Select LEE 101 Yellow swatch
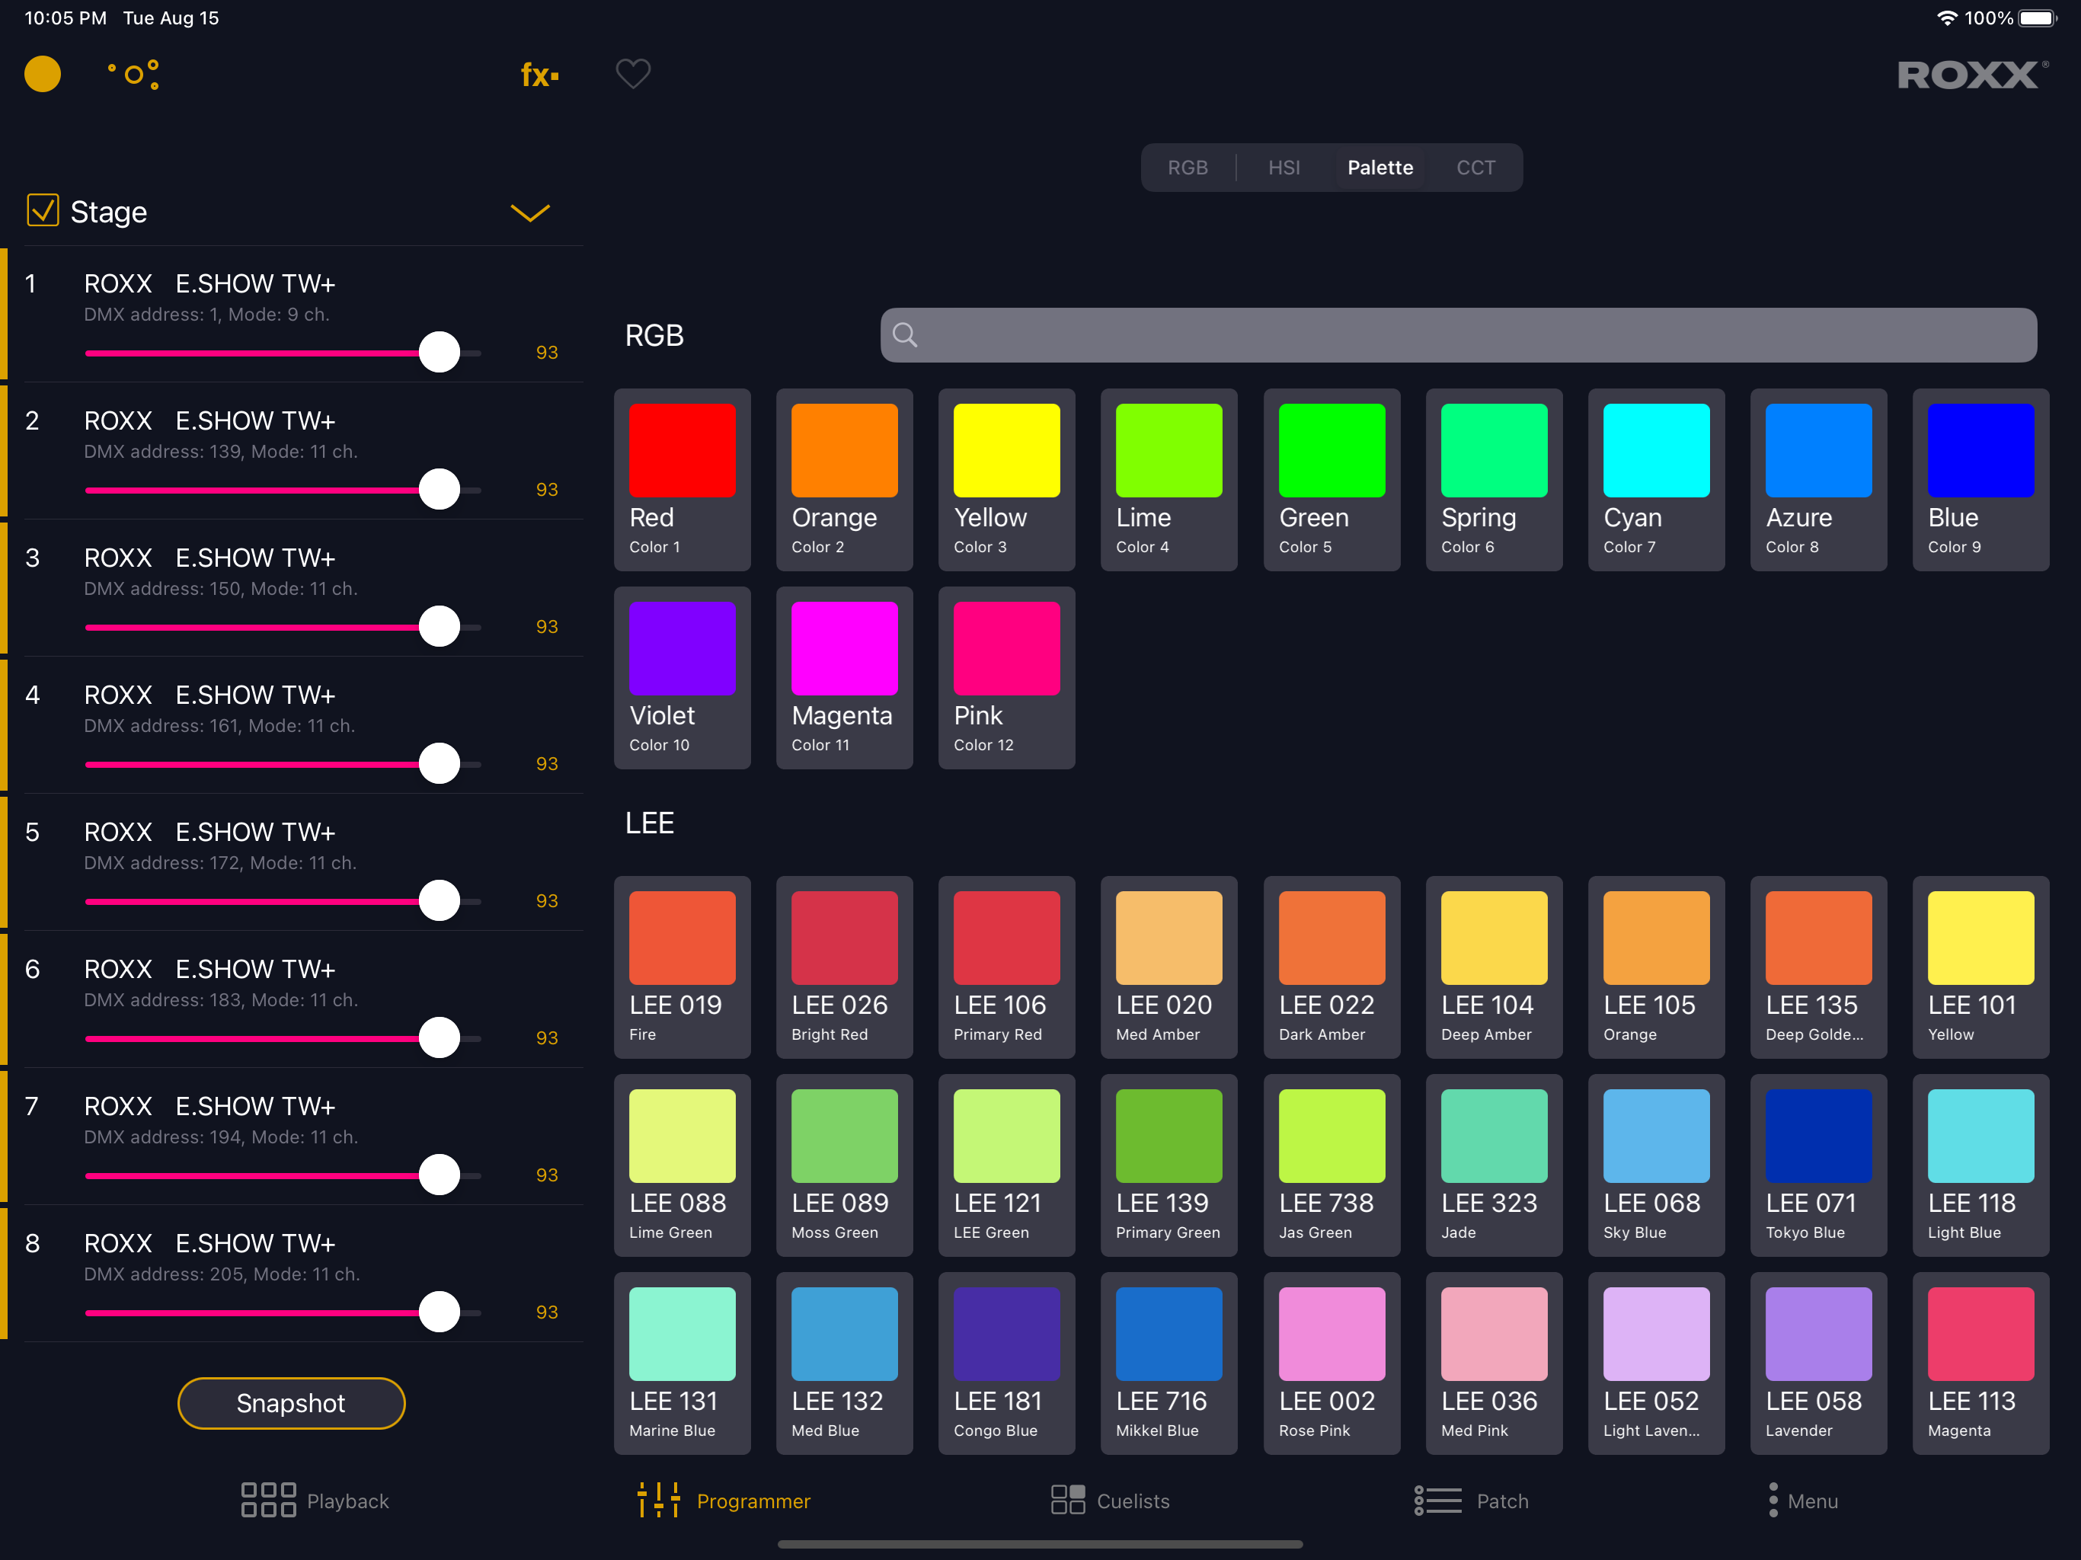This screenshot has height=1560, width=2081. tap(1980, 967)
